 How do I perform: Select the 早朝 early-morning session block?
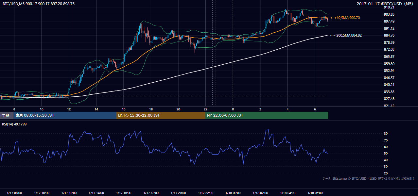click(7, 115)
